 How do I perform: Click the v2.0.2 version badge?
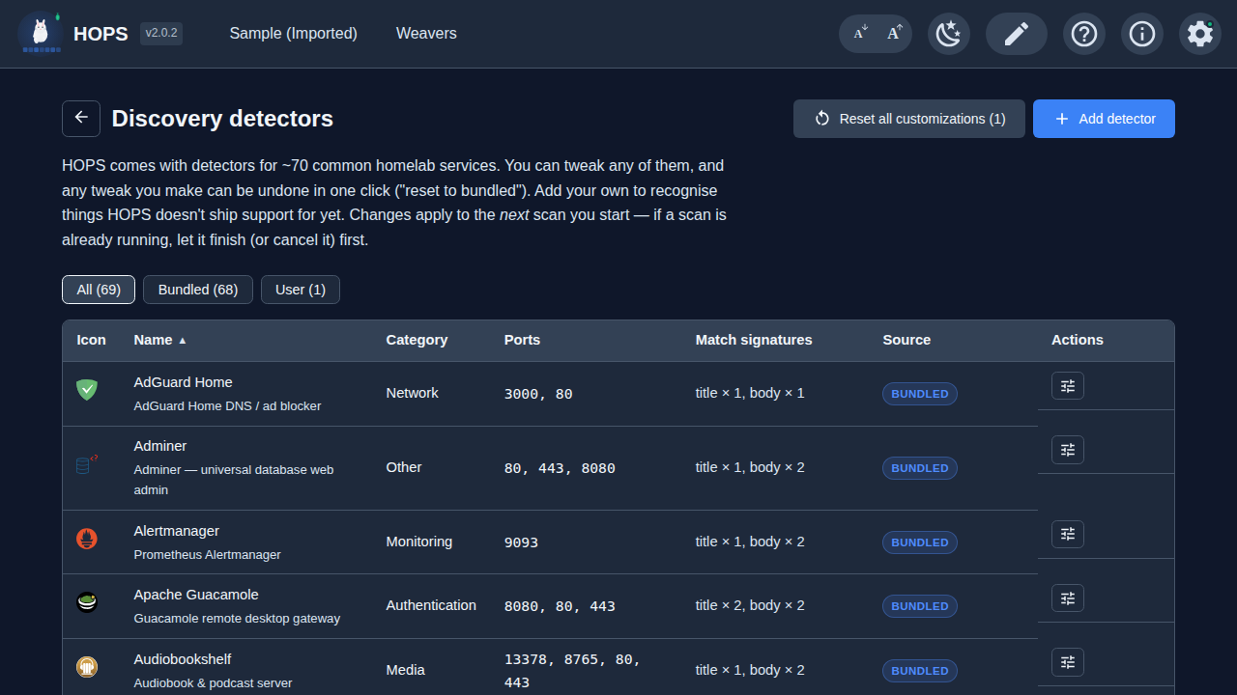coord(161,34)
